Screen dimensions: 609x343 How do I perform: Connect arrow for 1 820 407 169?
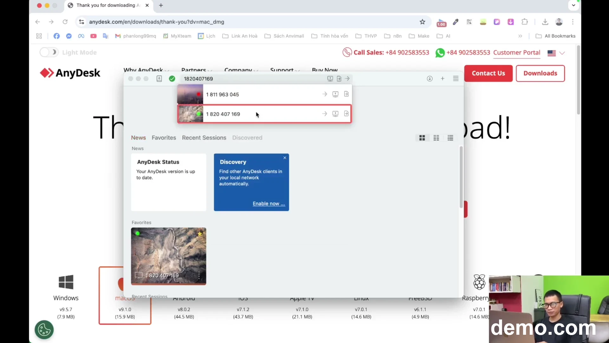click(324, 114)
